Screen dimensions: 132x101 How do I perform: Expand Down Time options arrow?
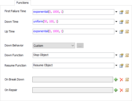click(116, 22)
